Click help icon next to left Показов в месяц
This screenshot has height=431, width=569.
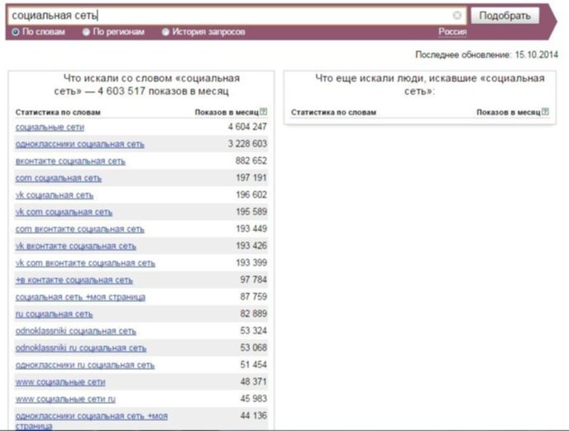264,112
